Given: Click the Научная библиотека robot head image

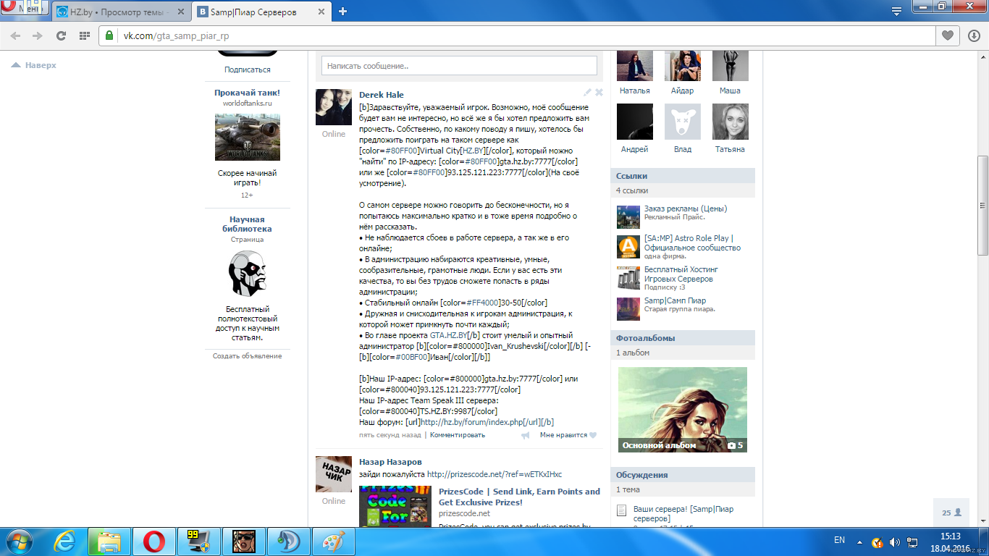Looking at the screenshot, I should (x=247, y=273).
